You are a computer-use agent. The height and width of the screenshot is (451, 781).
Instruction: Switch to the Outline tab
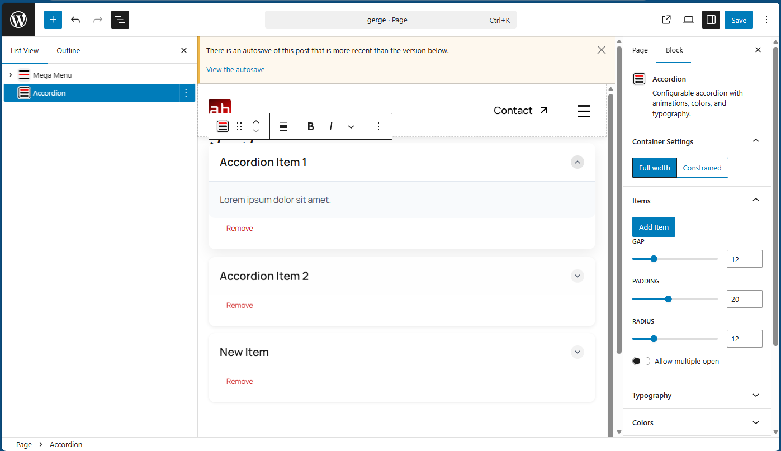(68, 50)
